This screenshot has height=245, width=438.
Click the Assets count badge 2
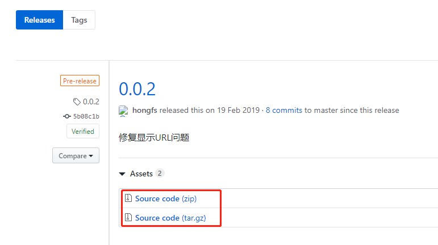(x=160, y=174)
